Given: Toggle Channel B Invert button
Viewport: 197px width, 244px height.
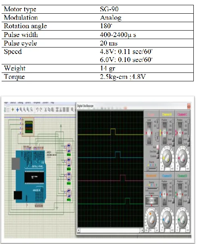Looking at the screenshot, I should [x=173, y=201].
